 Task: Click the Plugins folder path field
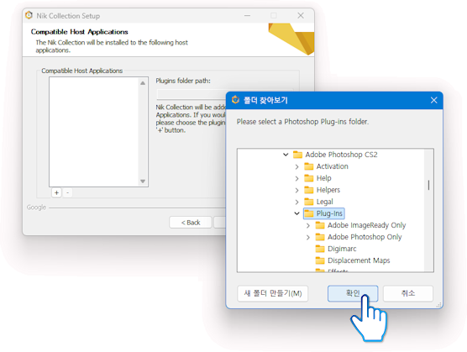tap(192, 94)
